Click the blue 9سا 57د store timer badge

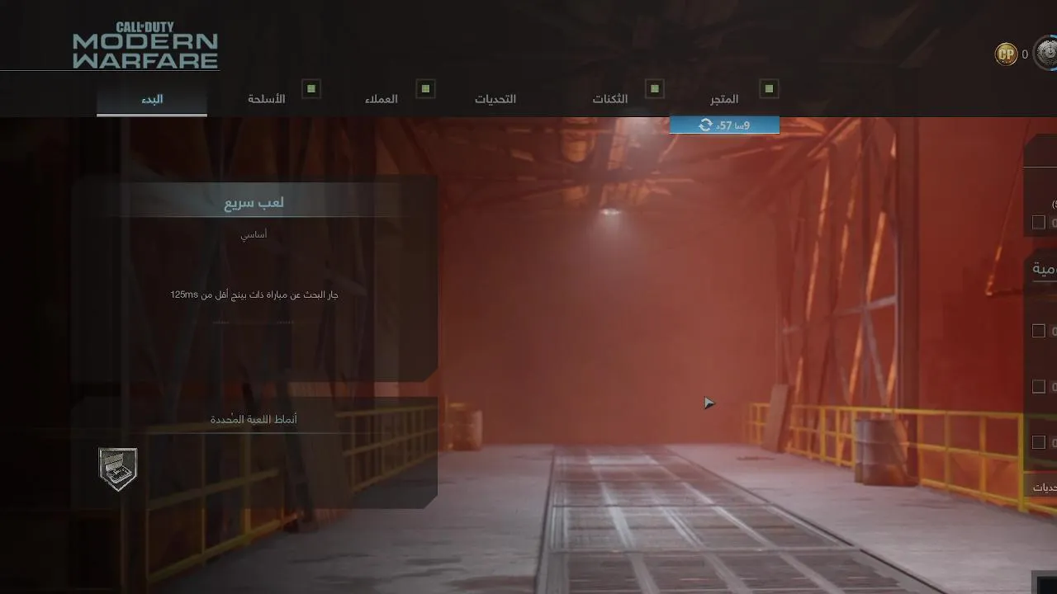[724, 125]
